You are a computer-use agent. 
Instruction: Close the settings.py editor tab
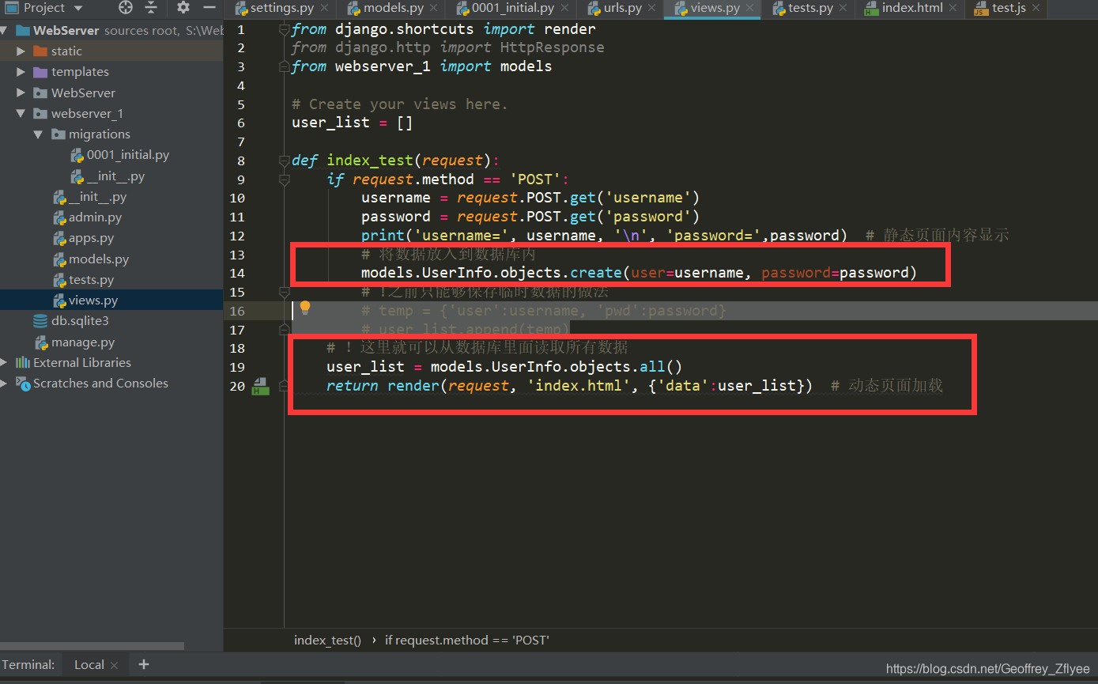pyautogui.click(x=325, y=9)
